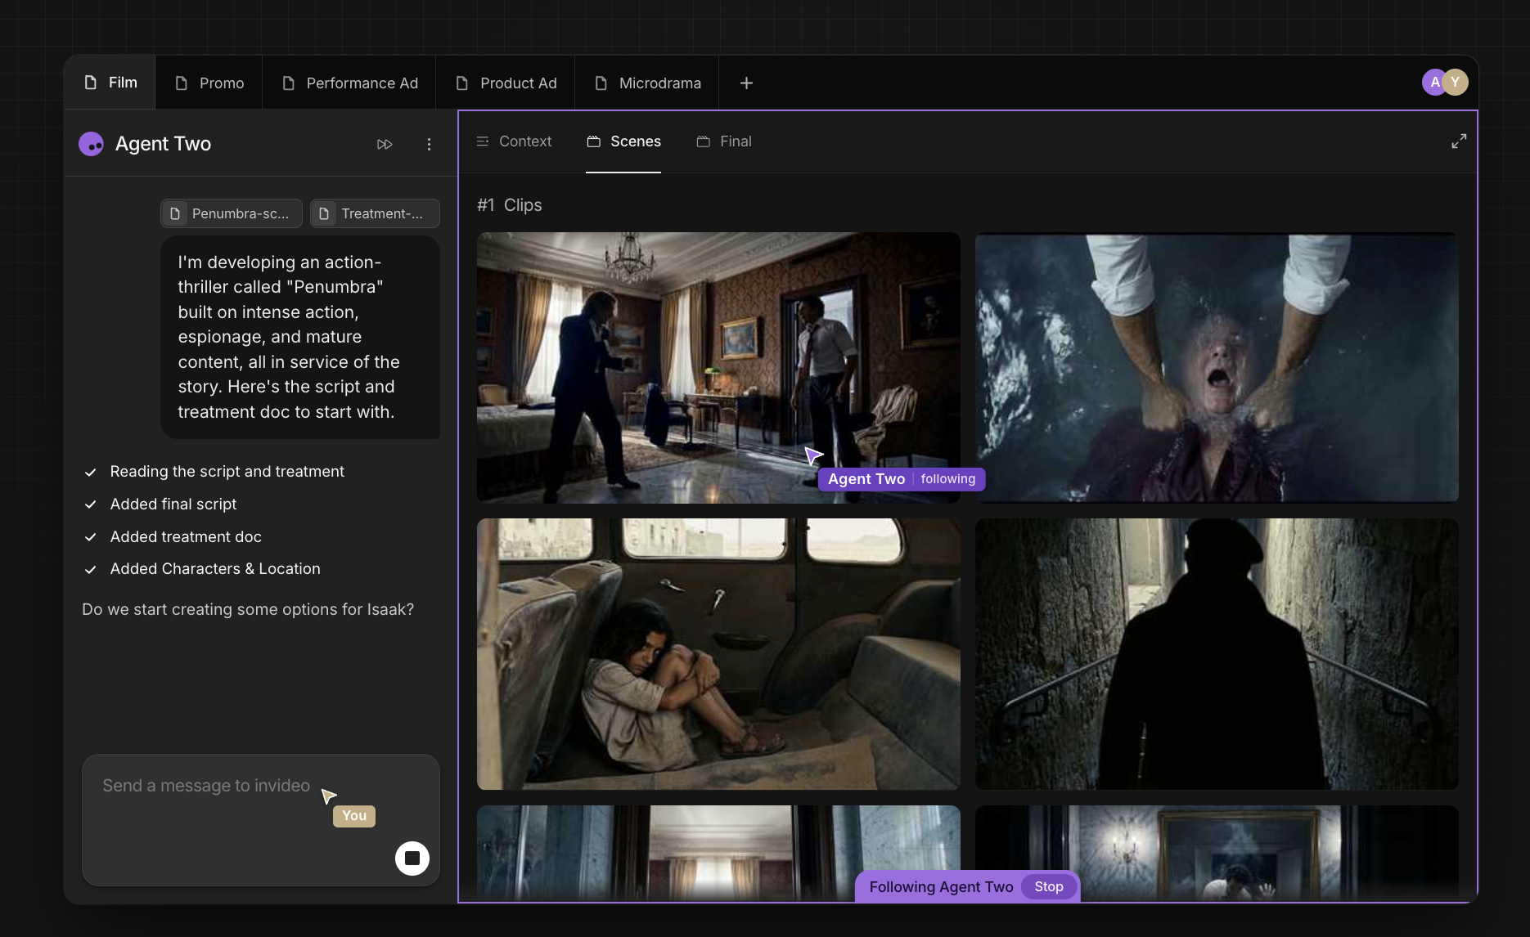Open the Treatment-... attached file
This screenshot has height=937, width=1530.
[375, 213]
